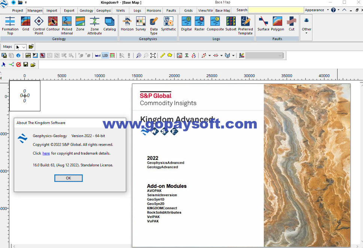
Task: Click into the Search field
Action: coord(276,10)
